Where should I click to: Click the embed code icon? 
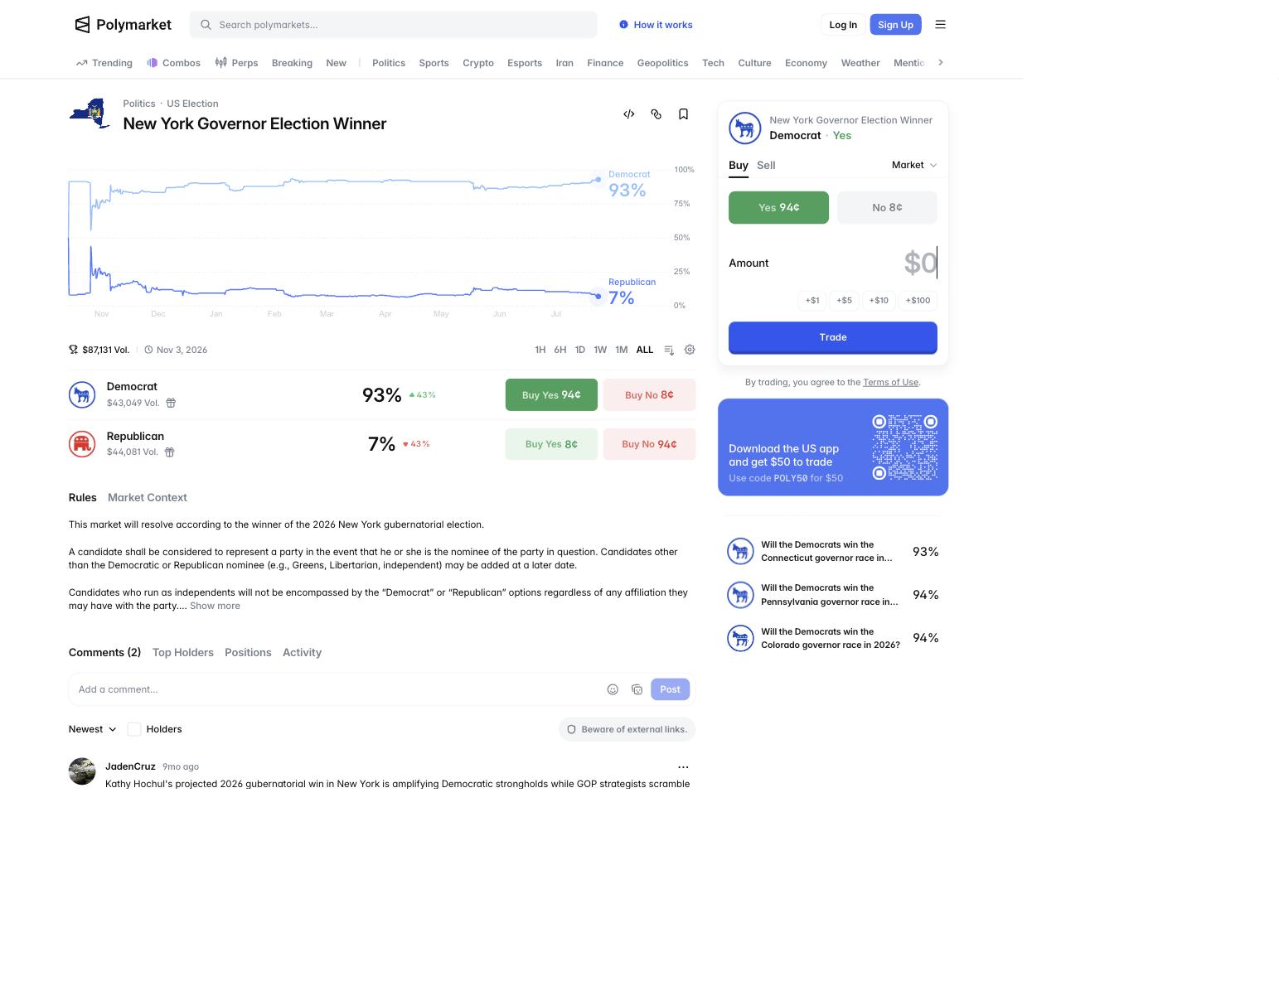629,114
